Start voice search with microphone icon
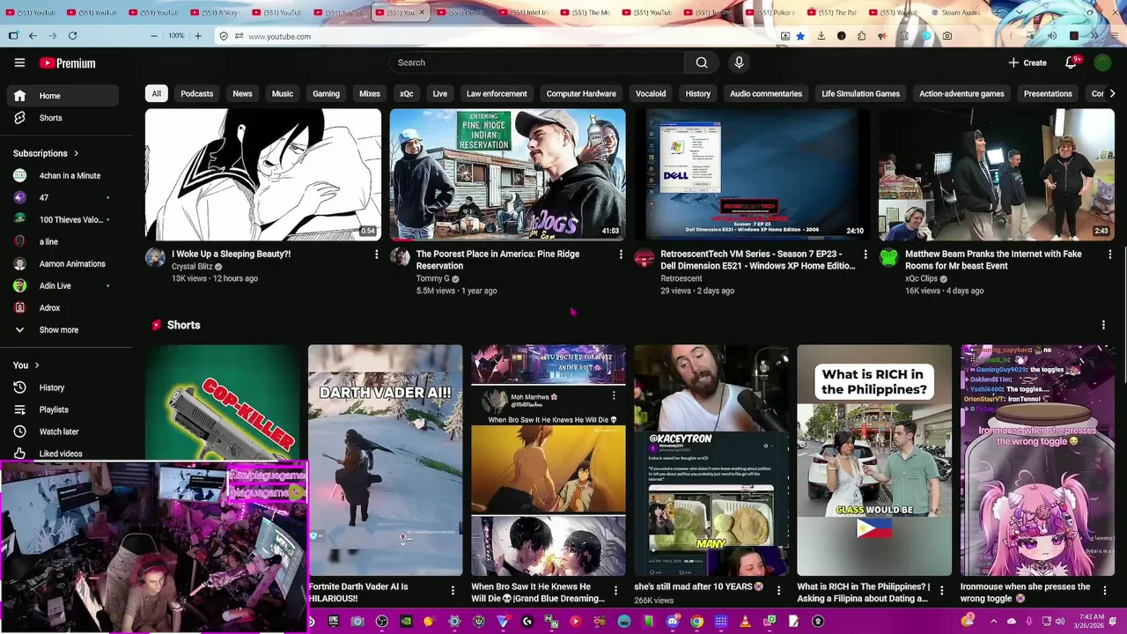 click(739, 63)
